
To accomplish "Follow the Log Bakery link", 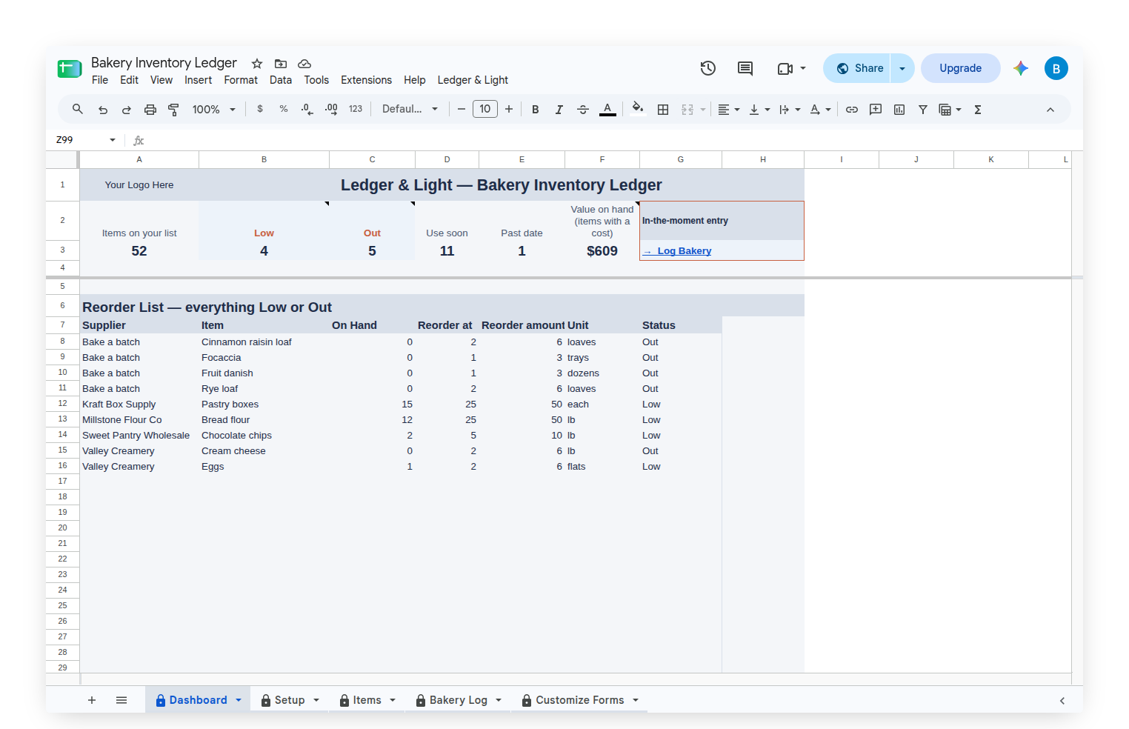I will 677,251.
